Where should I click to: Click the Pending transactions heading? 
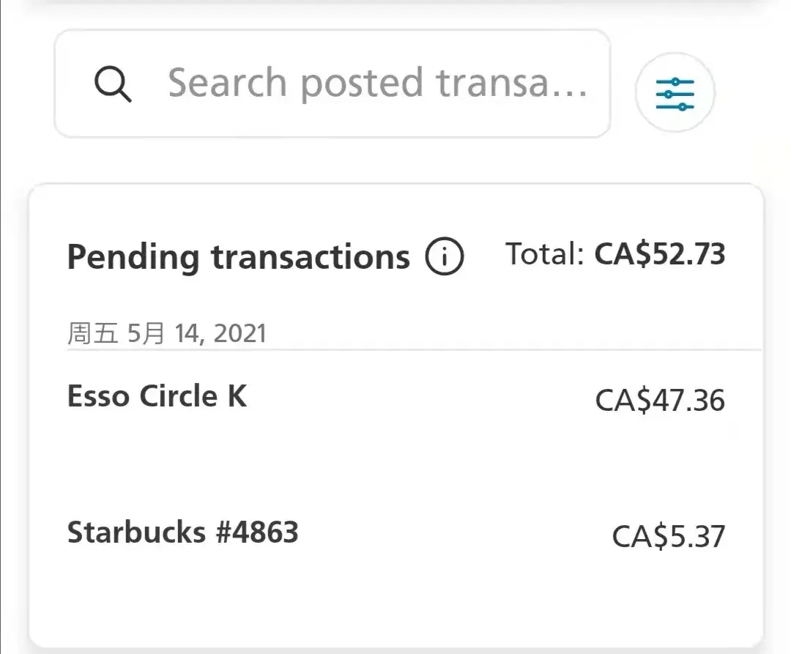[x=238, y=257]
